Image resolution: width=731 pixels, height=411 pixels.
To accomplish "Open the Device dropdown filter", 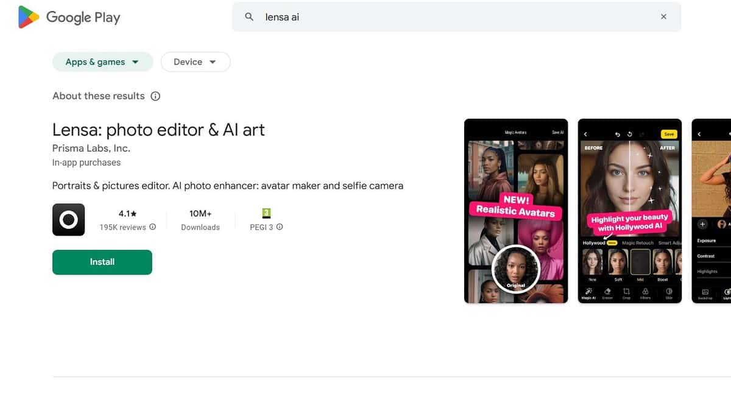I will click(195, 62).
